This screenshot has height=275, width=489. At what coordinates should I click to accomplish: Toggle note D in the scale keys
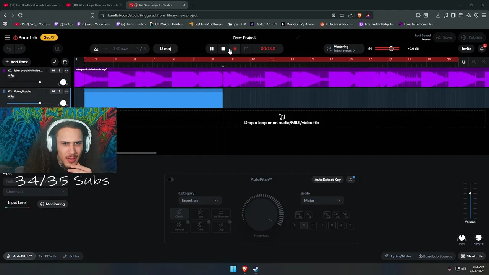304,225
